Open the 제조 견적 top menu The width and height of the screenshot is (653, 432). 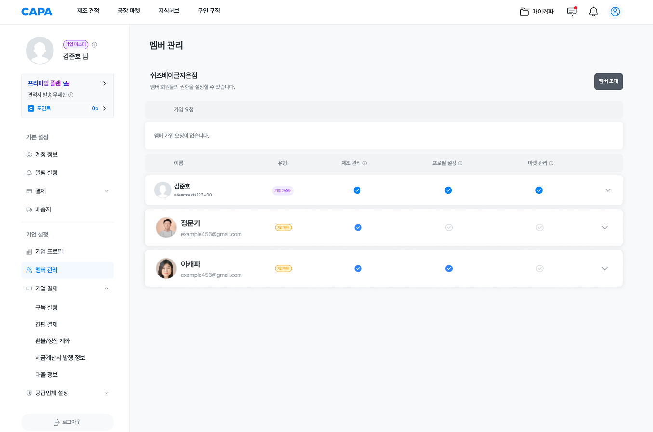pos(88,11)
